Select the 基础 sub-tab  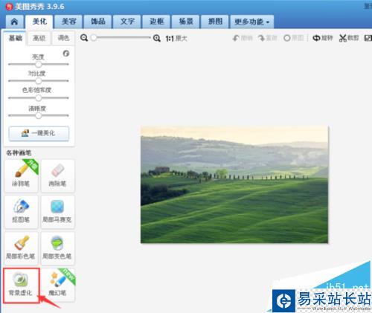click(16, 38)
